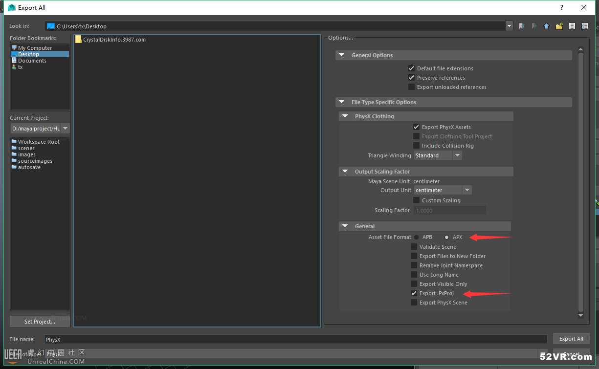Click options scrollbar down arrow
599x369 pixels.
click(x=581, y=315)
